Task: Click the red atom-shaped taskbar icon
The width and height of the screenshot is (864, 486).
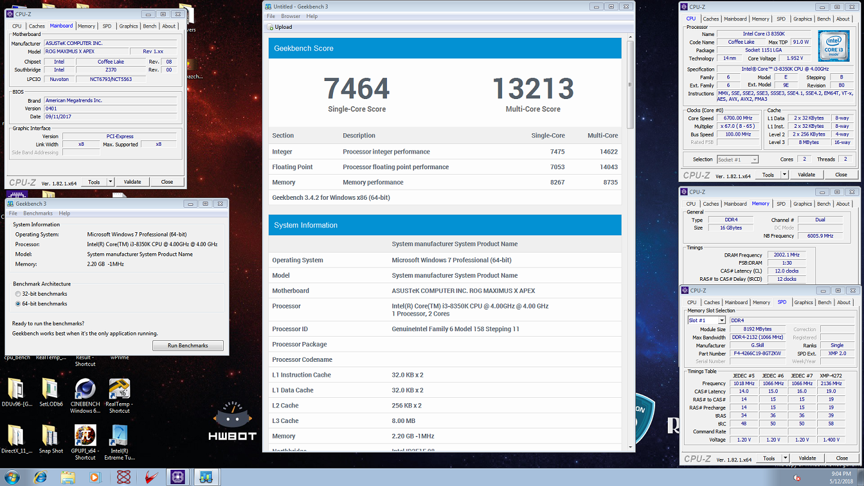Action: click(x=124, y=478)
